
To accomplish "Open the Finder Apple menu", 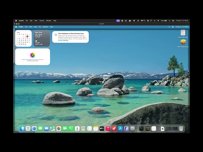I will point(16,27).
